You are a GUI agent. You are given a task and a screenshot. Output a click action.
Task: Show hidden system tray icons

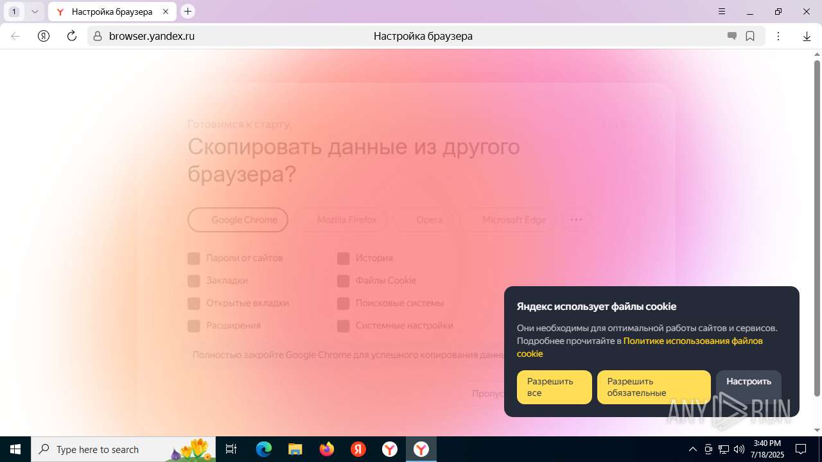click(692, 449)
